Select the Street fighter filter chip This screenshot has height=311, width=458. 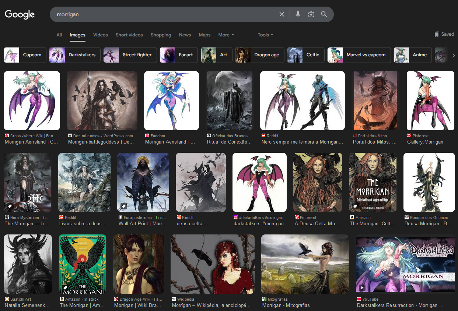(130, 55)
